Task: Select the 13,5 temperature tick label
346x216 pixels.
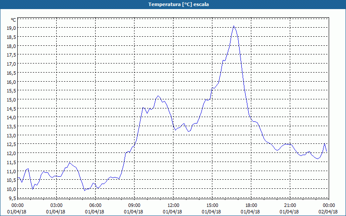Action: [11, 127]
